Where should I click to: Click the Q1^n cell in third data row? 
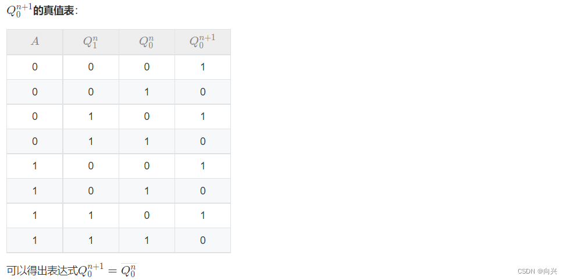point(91,116)
